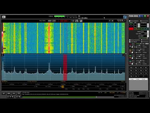The height and width of the screenshot is (113, 150).
Task: Click the small W button above the waterfall
Action: (x=112, y=21)
